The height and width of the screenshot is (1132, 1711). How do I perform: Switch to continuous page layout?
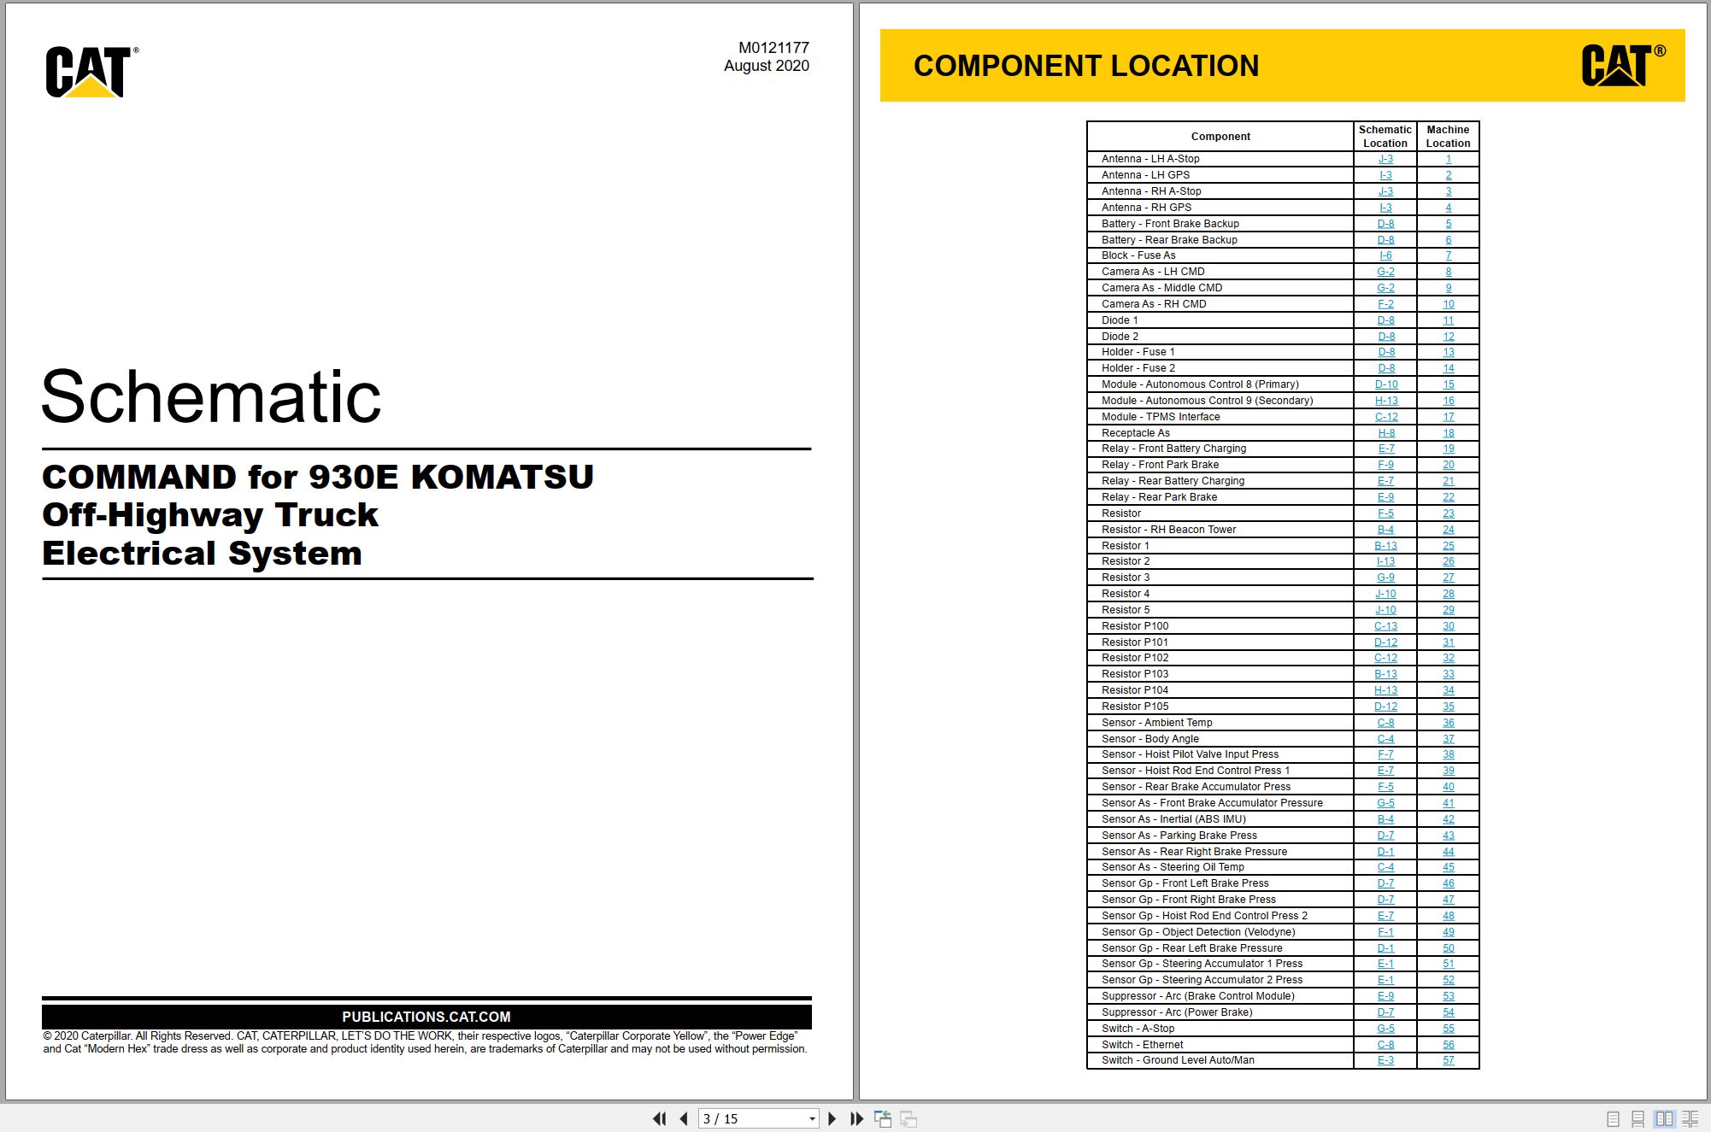[1638, 1118]
